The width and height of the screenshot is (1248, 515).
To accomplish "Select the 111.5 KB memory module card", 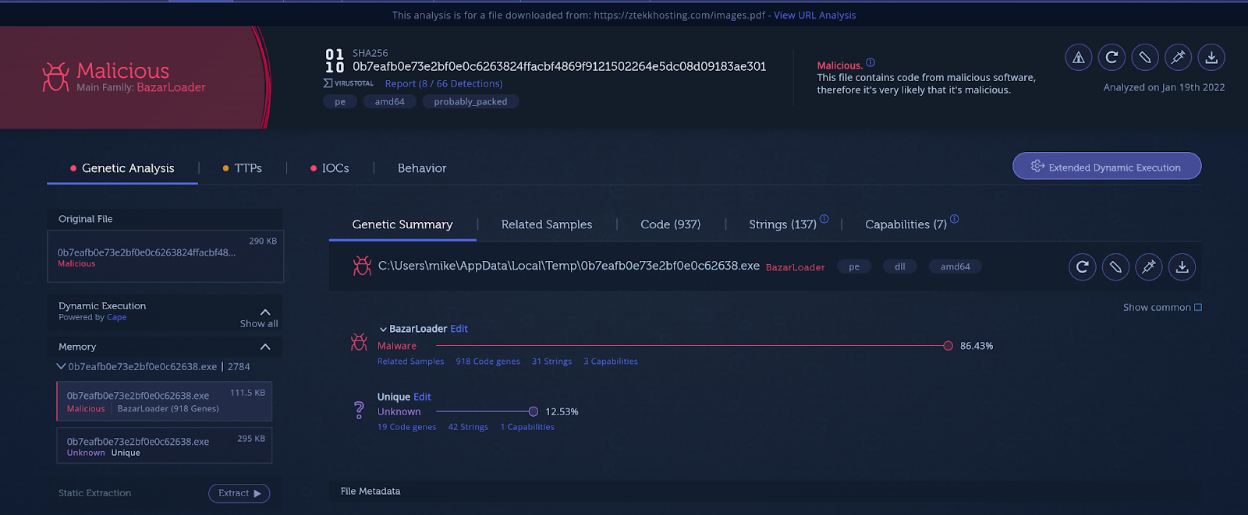I will (164, 401).
